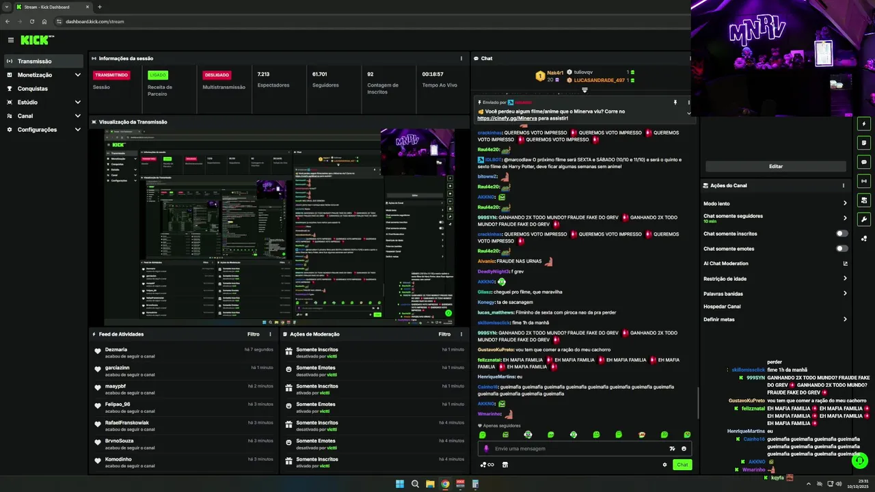This screenshot has width=875, height=492.
Task: Toggle Chat somente inscritos switch
Action: pyautogui.click(x=842, y=234)
